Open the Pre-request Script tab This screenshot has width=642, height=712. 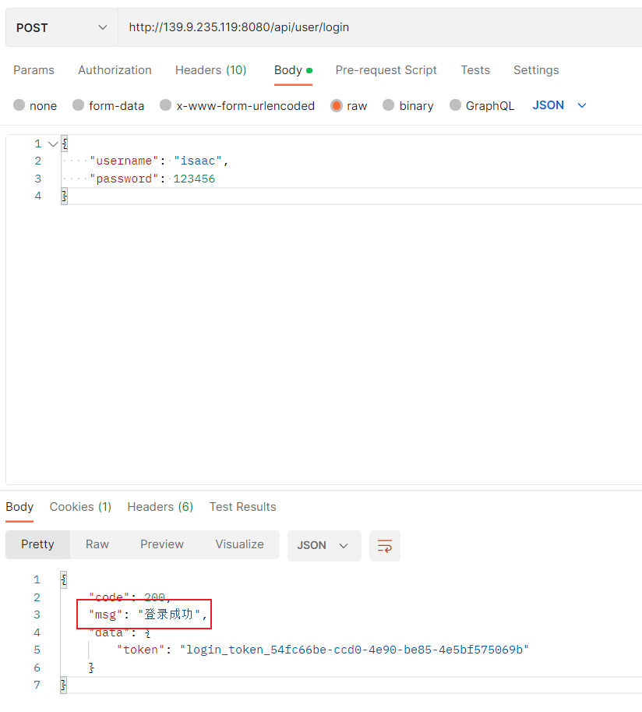pos(386,70)
